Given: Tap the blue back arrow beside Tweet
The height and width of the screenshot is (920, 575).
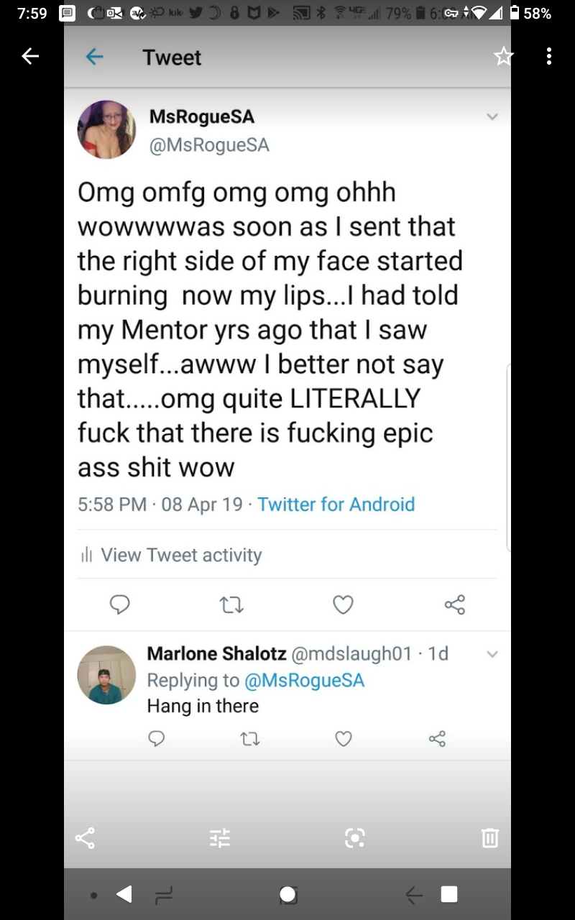Looking at the screenshot, I should [94, 57].
